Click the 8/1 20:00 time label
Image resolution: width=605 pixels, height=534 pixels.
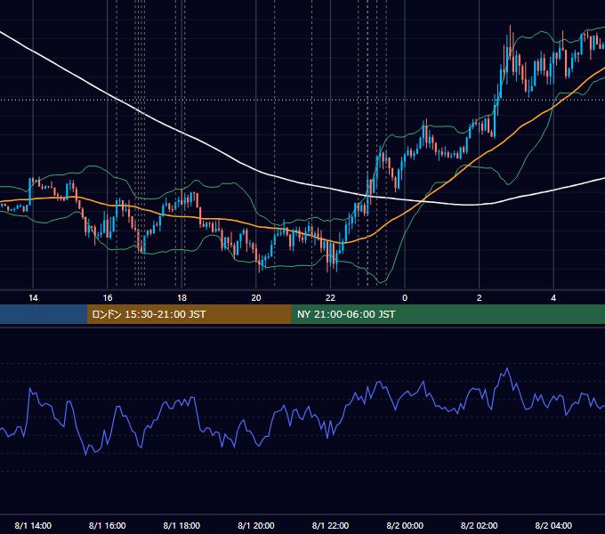256,525
